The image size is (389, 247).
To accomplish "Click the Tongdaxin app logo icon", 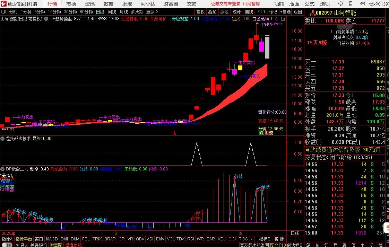I will (3, 4).
